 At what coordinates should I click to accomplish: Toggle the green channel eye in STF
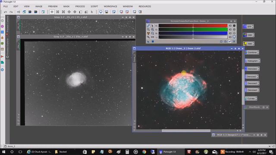(x=230, y=30)
